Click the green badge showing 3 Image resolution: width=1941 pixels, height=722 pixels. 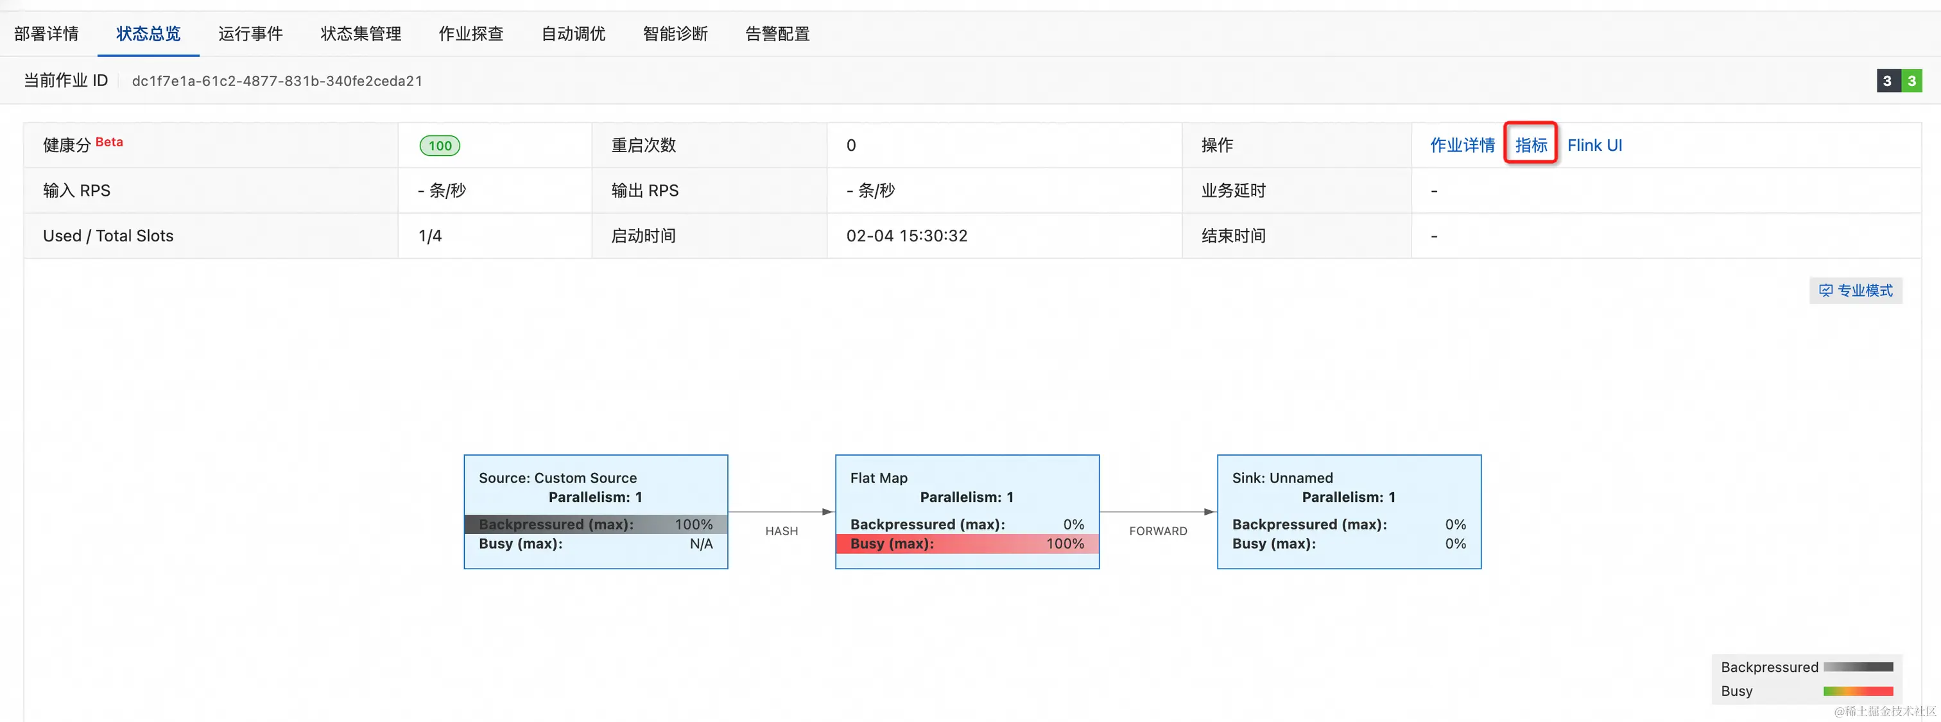1911,81
